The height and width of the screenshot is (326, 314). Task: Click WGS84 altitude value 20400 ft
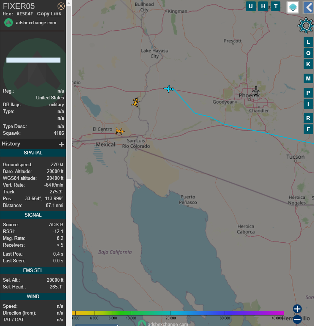point(55,178)
